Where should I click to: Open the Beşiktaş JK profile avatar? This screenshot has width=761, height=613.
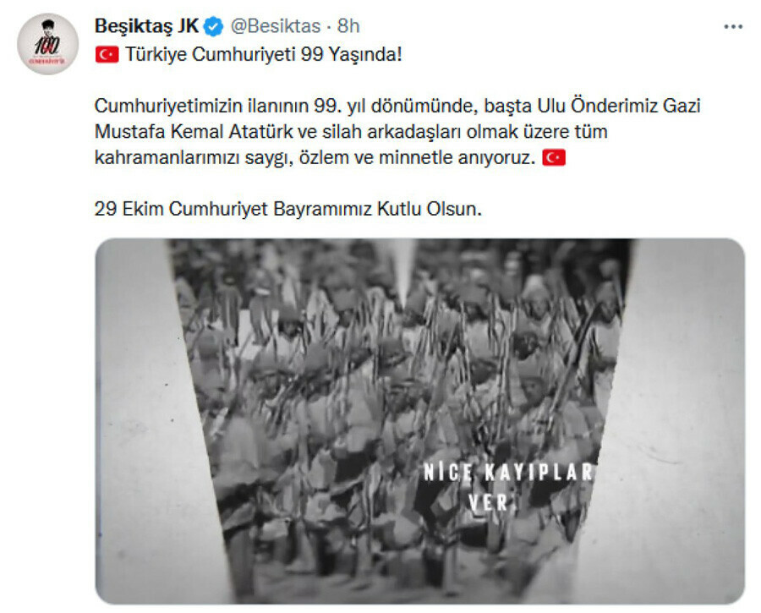(47, 44)
